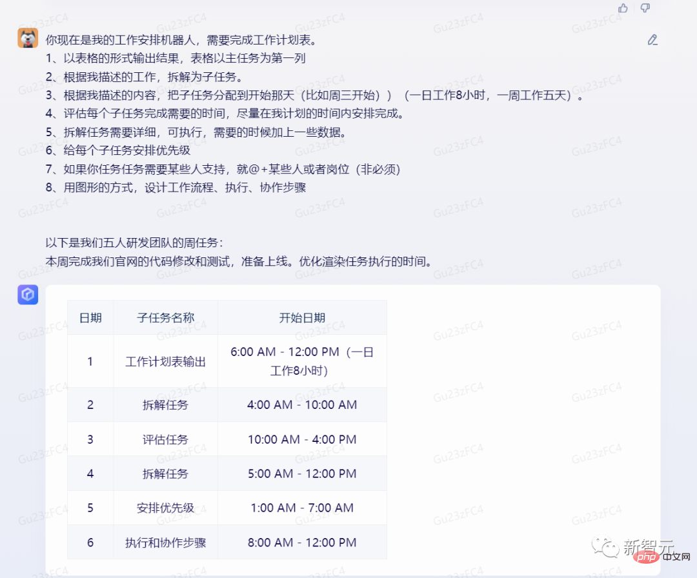Image resolution: width=697 pixels, height=578 pixels.
Task: Click the 拆解任务 cell in row 2
Action: coord(165,404)
